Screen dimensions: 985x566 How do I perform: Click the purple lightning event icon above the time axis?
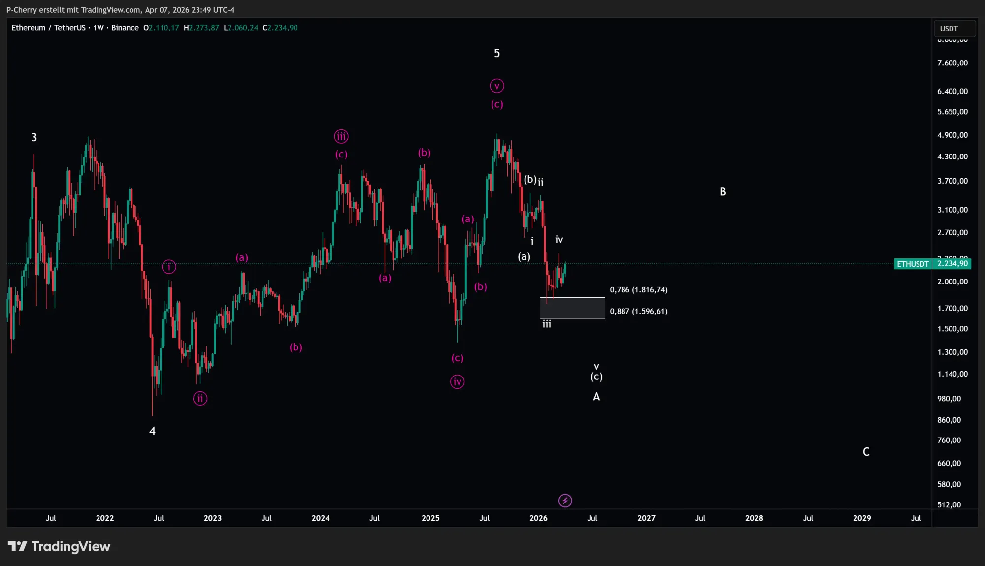pyautogui.click(x=565, y=501)
